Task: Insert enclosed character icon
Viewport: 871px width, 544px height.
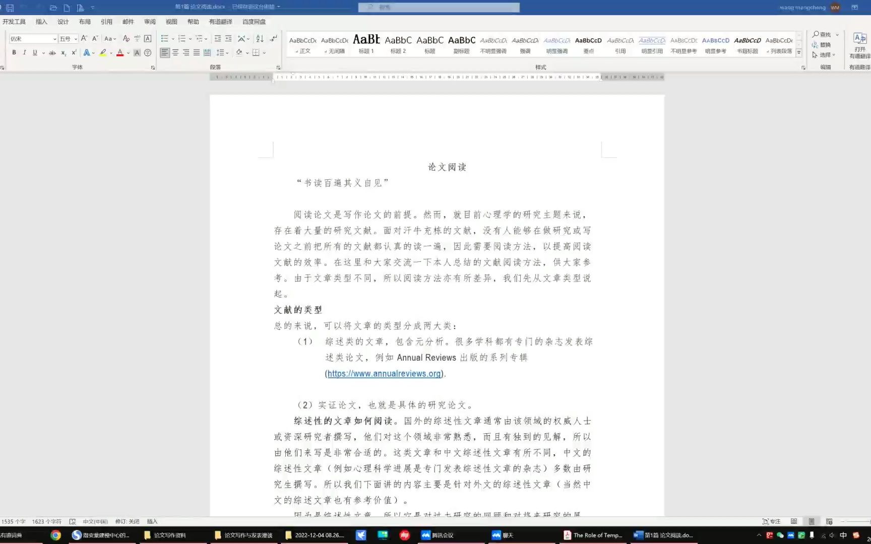Action: point(148,52)
